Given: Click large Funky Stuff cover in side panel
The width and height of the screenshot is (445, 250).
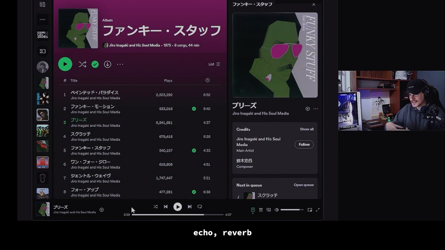Looking at the screenshot, I should [275, 55].
